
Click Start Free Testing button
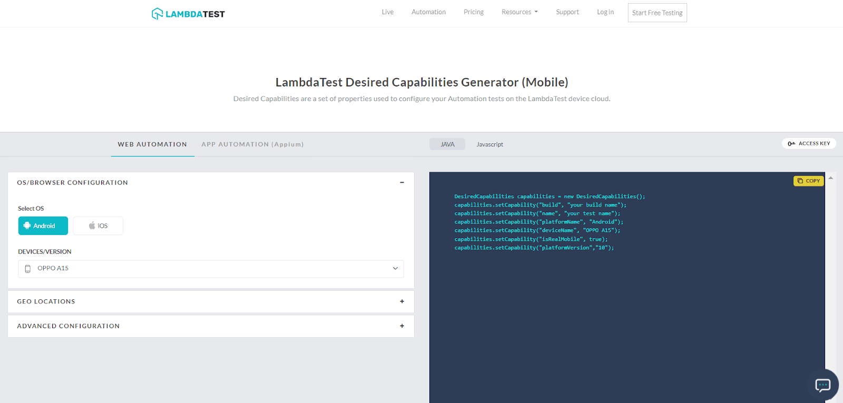tap(657, 13)
